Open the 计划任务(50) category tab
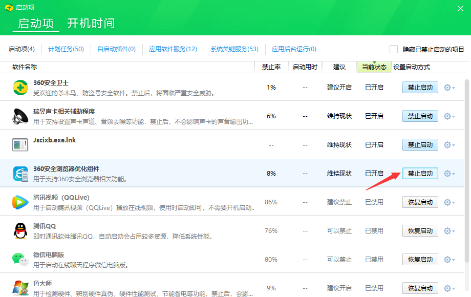471x297 pixels. (68, 49)
